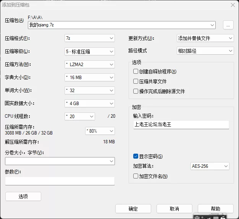Uncheck the show password checkbox
The height and width of the screenshot is (219, 239).
[136, 156]
